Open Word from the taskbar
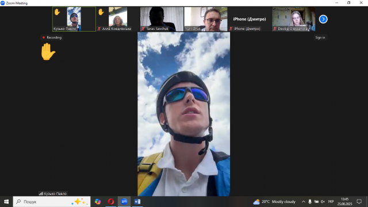368x207 pixels. pos(137,202)
